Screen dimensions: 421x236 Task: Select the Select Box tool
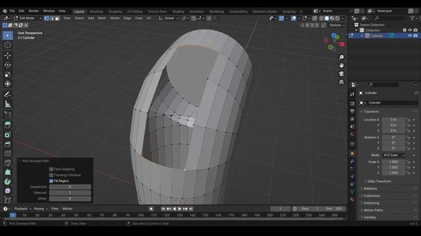click(7, 35)
